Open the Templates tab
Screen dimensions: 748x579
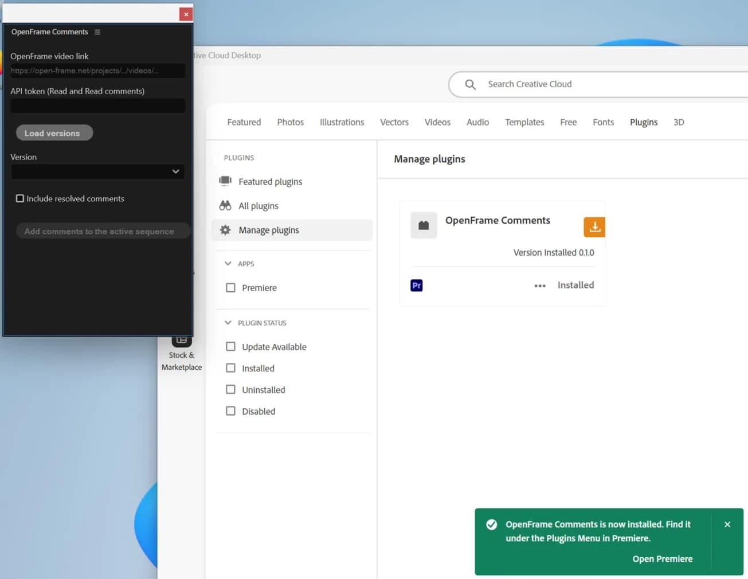[524, 122]
